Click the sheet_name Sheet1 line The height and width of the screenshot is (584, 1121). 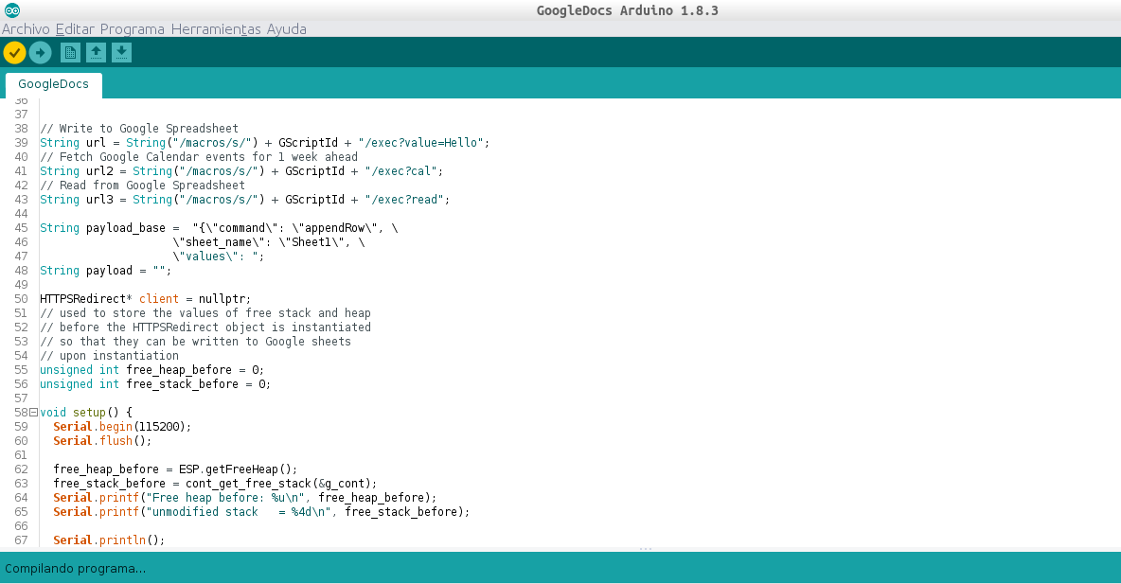point(268,242)
